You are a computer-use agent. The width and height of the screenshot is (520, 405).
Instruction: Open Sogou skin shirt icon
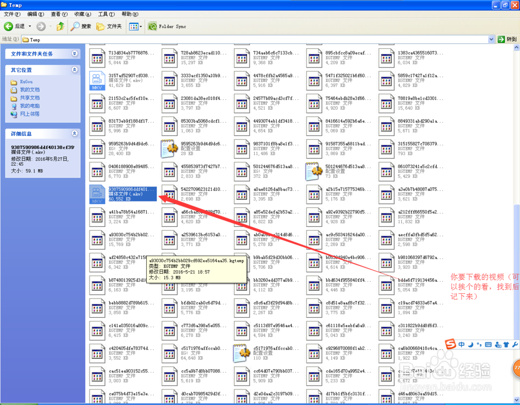pyautogui.click(x=506, y=345)
